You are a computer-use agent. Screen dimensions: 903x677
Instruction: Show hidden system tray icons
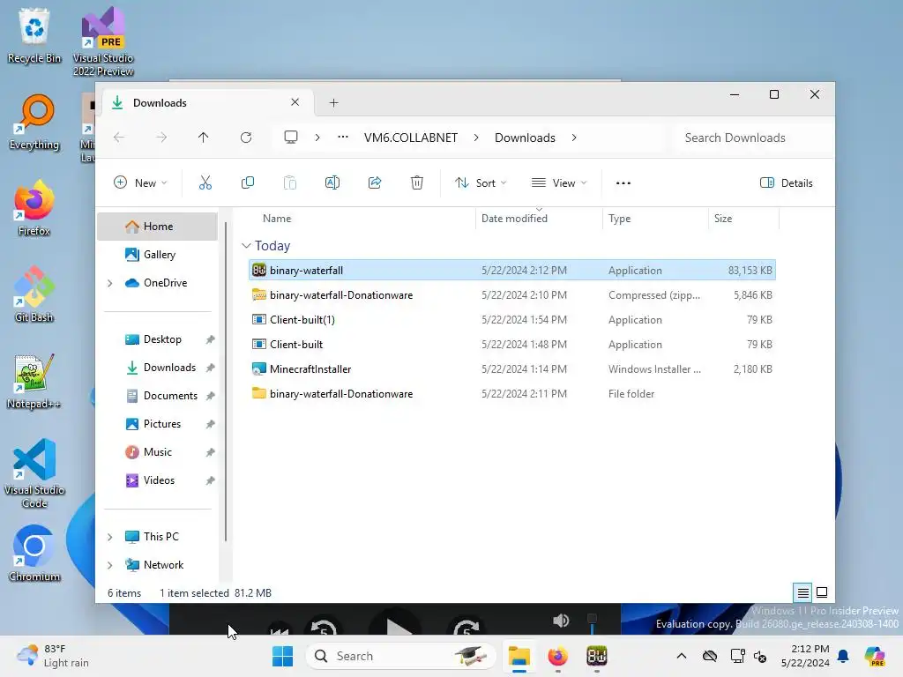(682, 656)
